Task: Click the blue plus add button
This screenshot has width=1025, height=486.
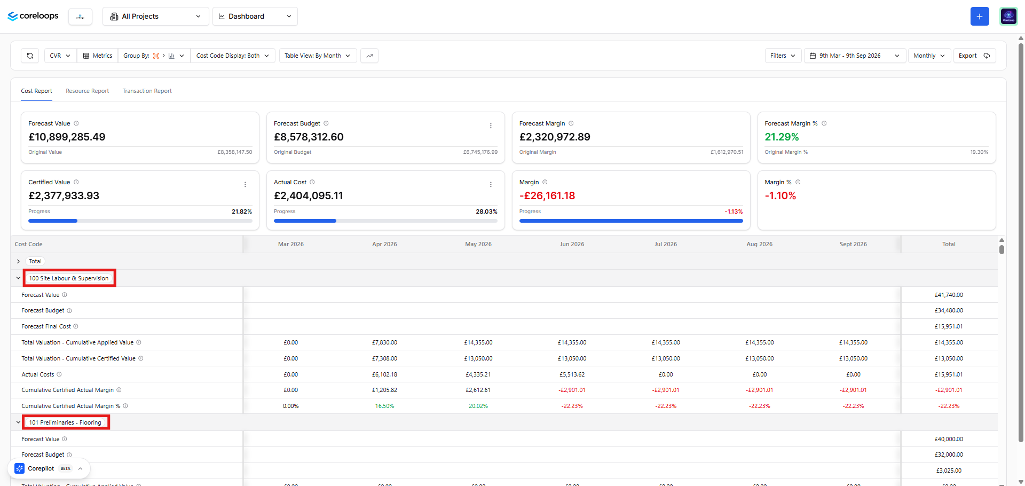Action: [980, 17]
